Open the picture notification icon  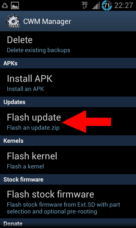coord(15,6)
